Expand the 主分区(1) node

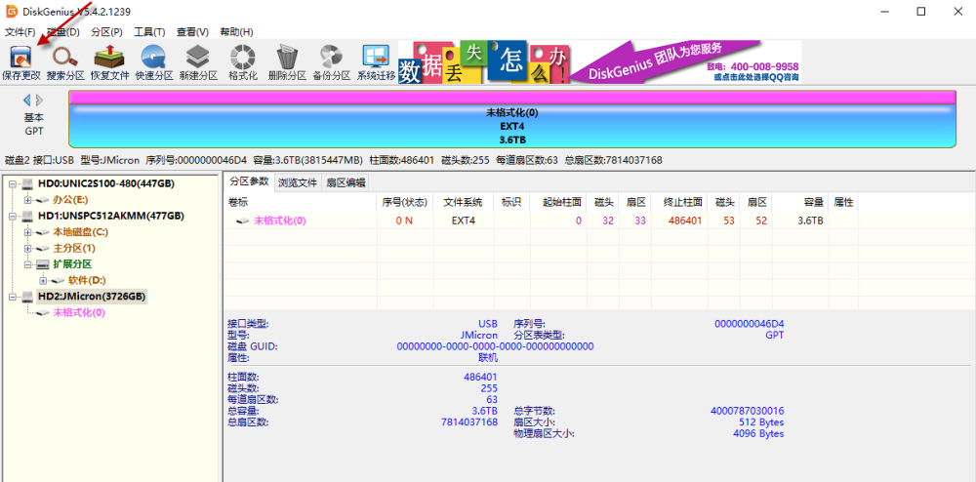coord(27,248)
